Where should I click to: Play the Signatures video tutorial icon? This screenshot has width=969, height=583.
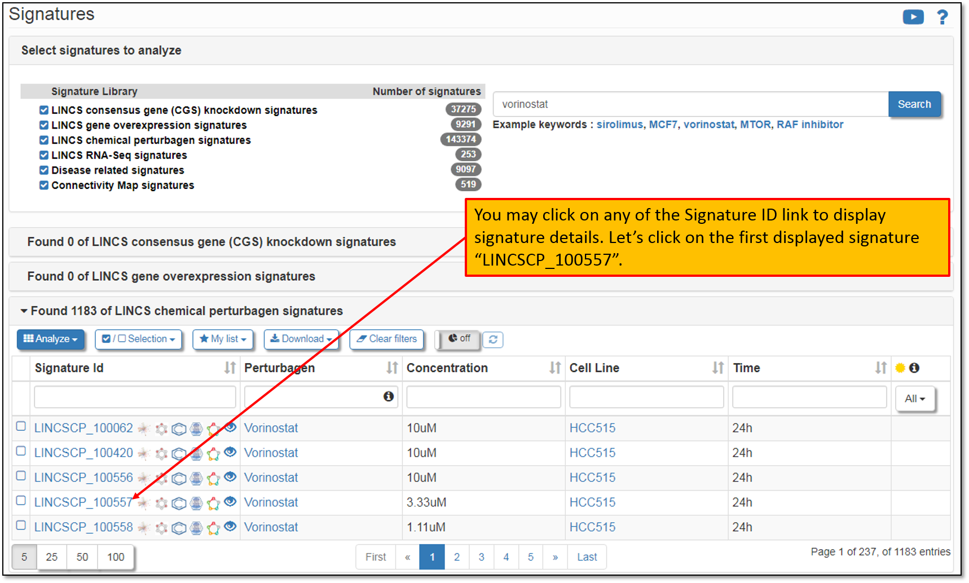pyautogui.click(x=913, y=17)
